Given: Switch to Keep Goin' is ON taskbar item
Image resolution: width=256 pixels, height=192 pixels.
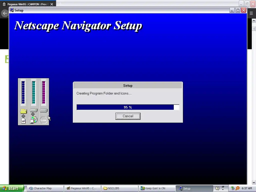Looking at the screenshot, I should (157, 188).
